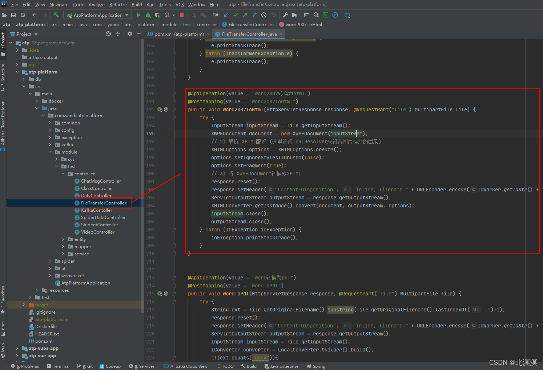Expand the atp-vue3-app module
Screen dimensions: 543x370
coord(17,348)
